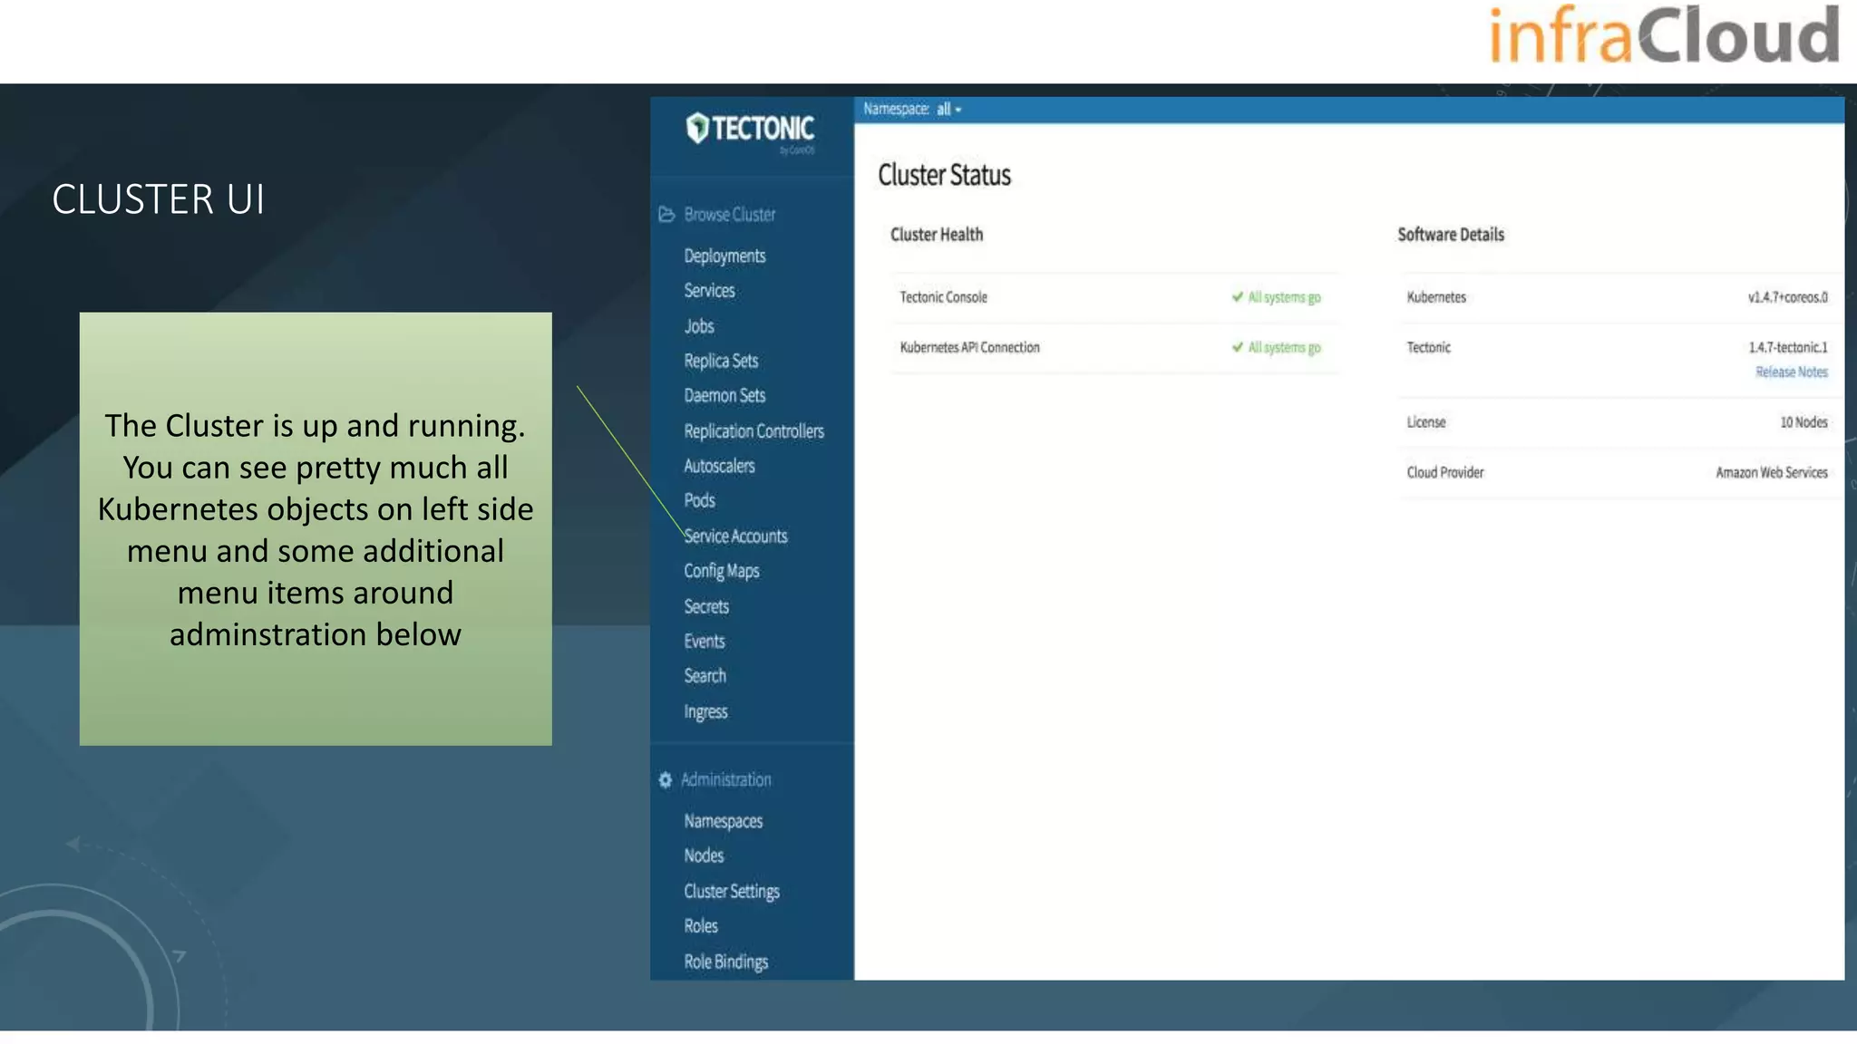Click the 1.4.7-tectonic.1 version value

(x=1787, y=347)
